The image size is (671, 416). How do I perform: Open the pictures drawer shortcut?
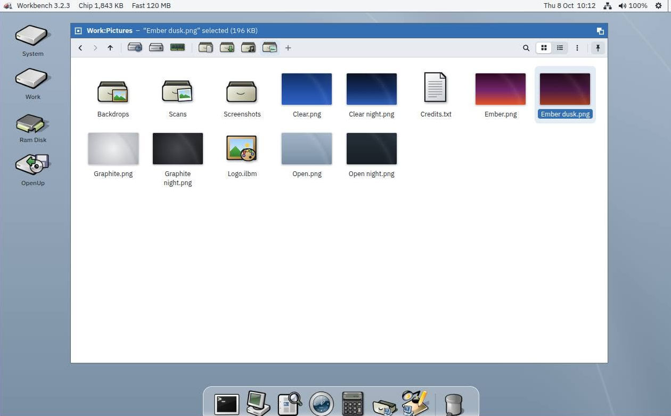click(270, 48)
